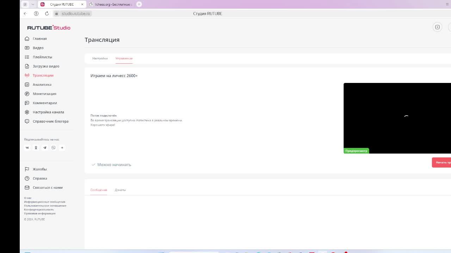The height and width of the screenshot is (253, 451).
Task: Click the lock icon in address bar
Action: (x=56, y=13)
